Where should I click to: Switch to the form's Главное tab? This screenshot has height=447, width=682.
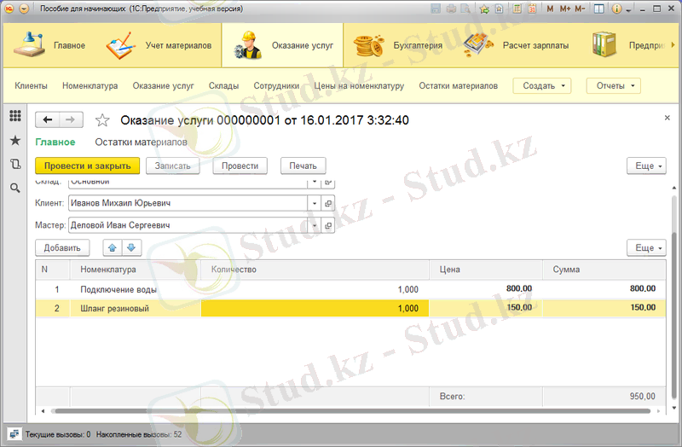[55, 142]
